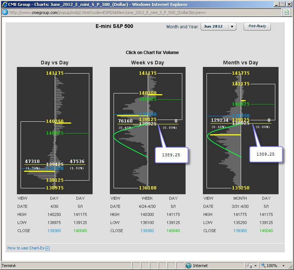Image resolution: width=294 pixels, height=270 pixels.
Task: Click the Month and Year label
Action: 182,27
